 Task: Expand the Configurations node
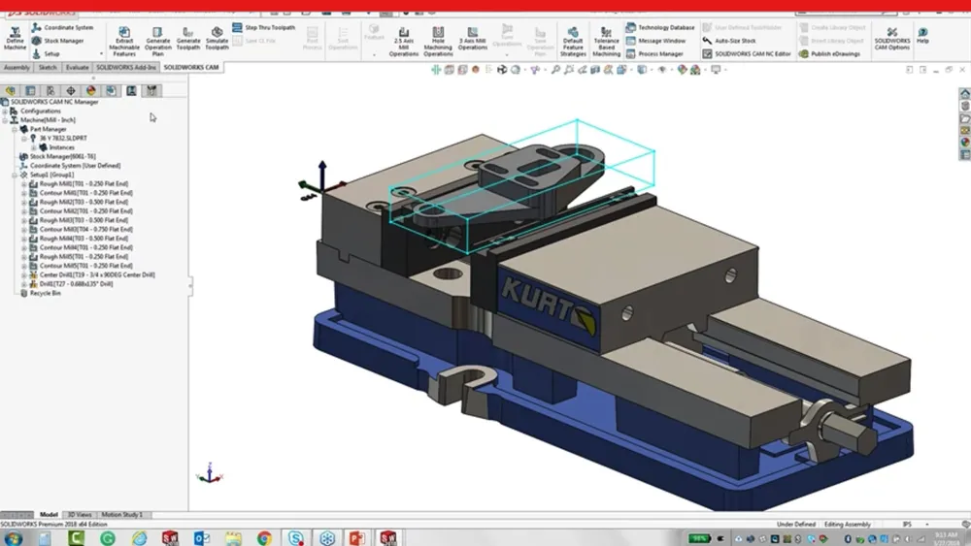tap(5, 111)
